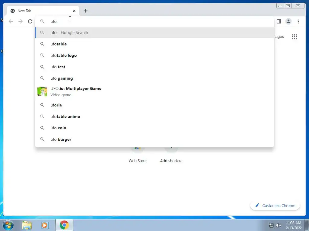Select 'ufotable logo' suggestion
The height and width of the screenshot is (231, 309).
(154, 55)
